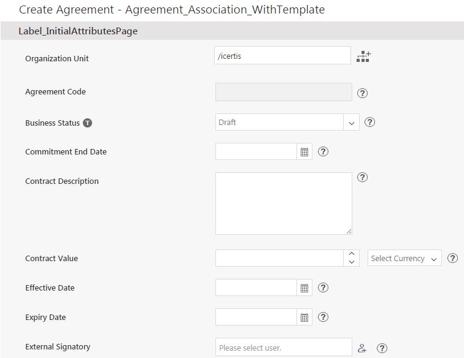The height and width of the screenshot is (358, 464).
Task: Open the Select Currency dropdown
Action: (x=404, y=258)
